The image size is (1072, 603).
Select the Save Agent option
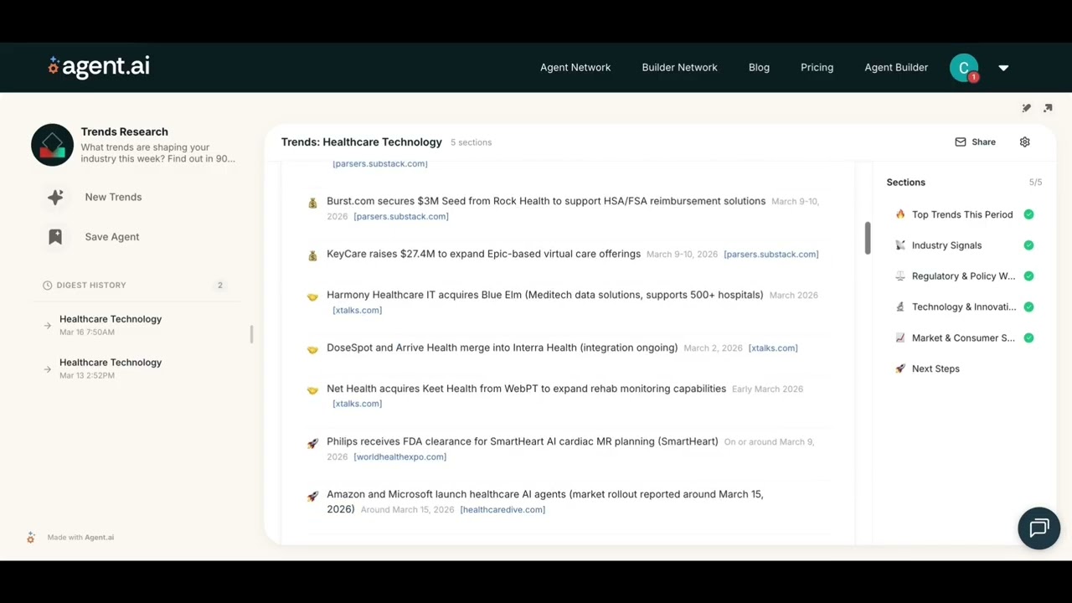(x=112, y=237)
